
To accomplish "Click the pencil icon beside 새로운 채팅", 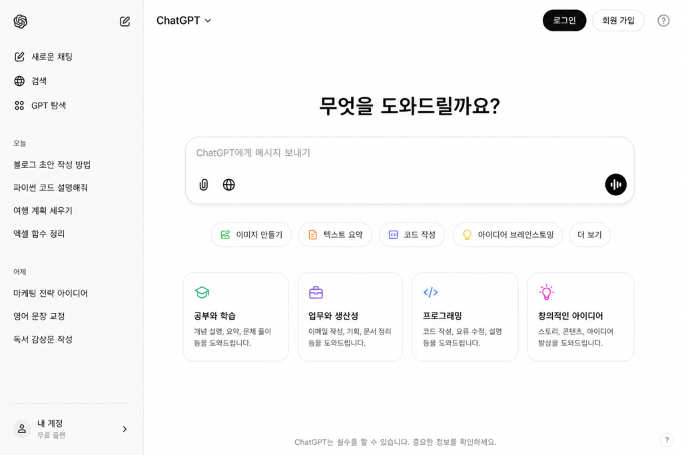I will [19, 57].
